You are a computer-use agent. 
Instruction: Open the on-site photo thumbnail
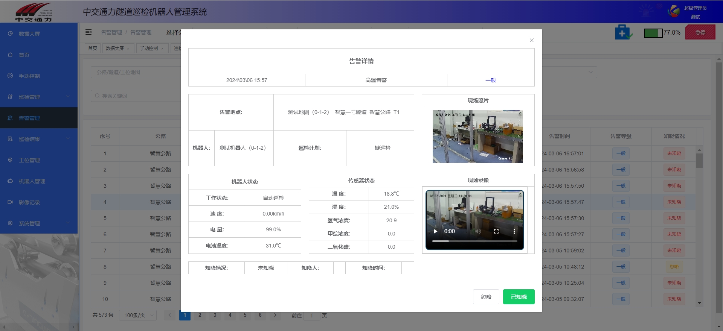point(478,137)
